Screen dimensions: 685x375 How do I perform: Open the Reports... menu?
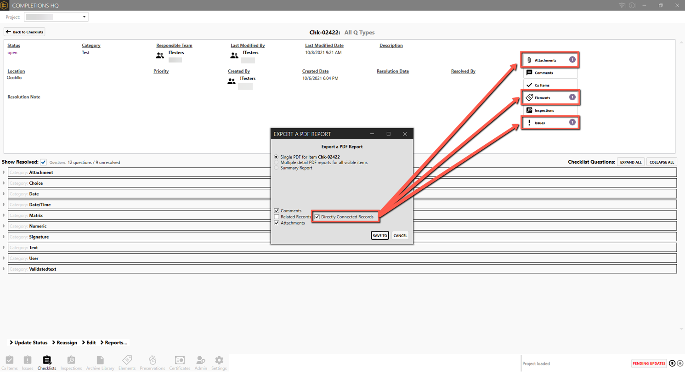tap(114, 343)
